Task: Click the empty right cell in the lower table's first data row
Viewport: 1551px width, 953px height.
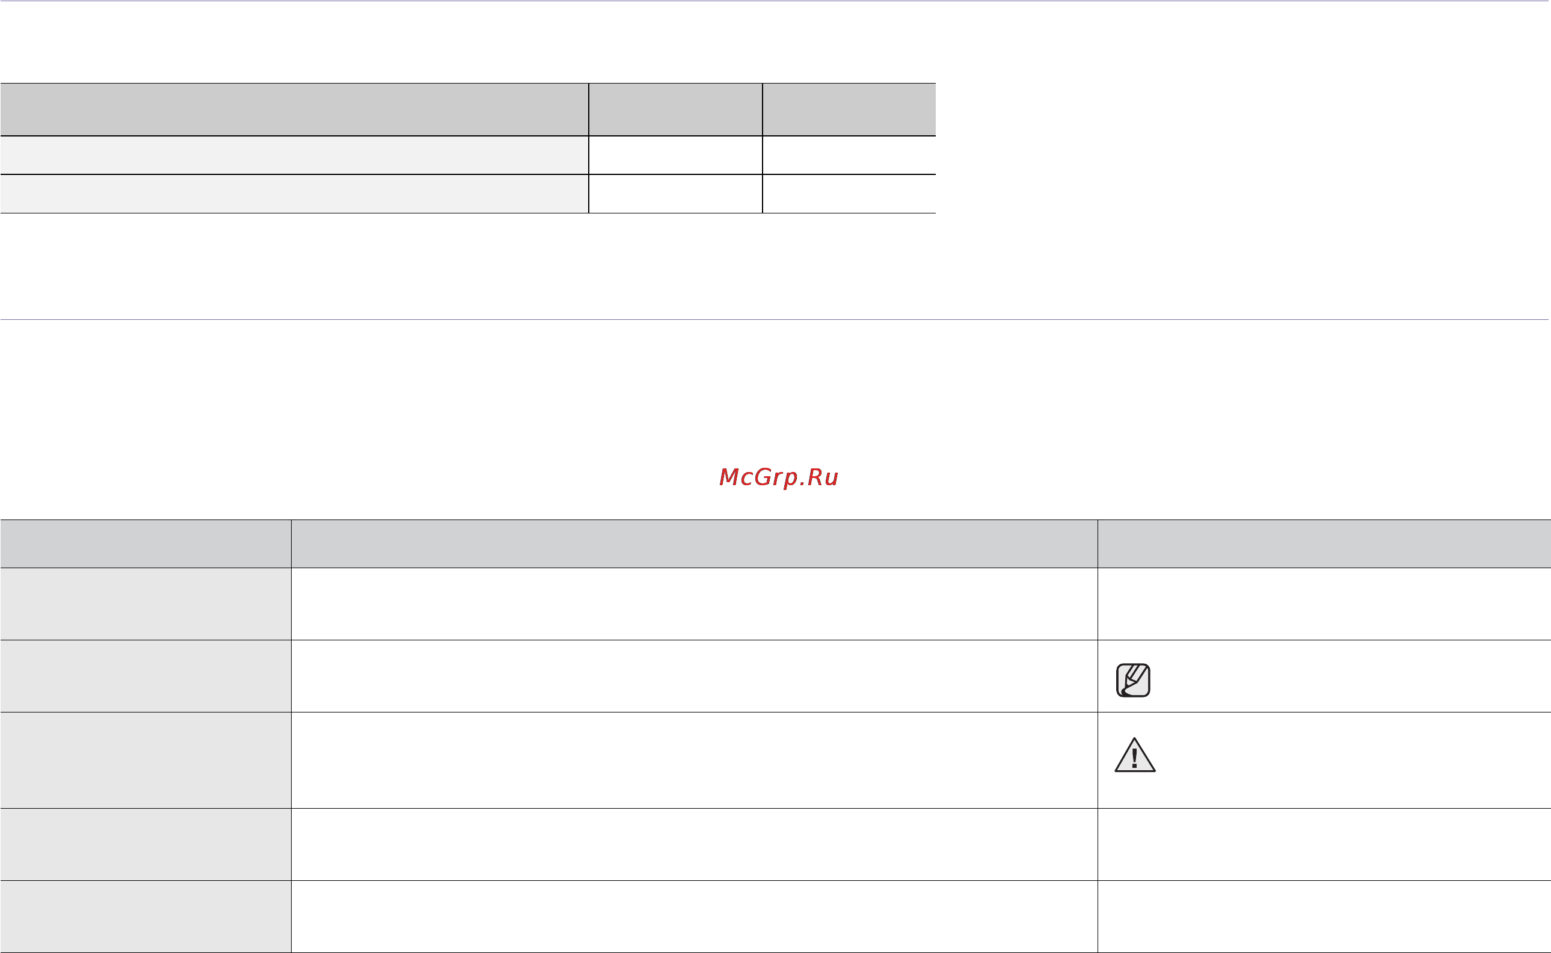Action: coord(1324,604)
